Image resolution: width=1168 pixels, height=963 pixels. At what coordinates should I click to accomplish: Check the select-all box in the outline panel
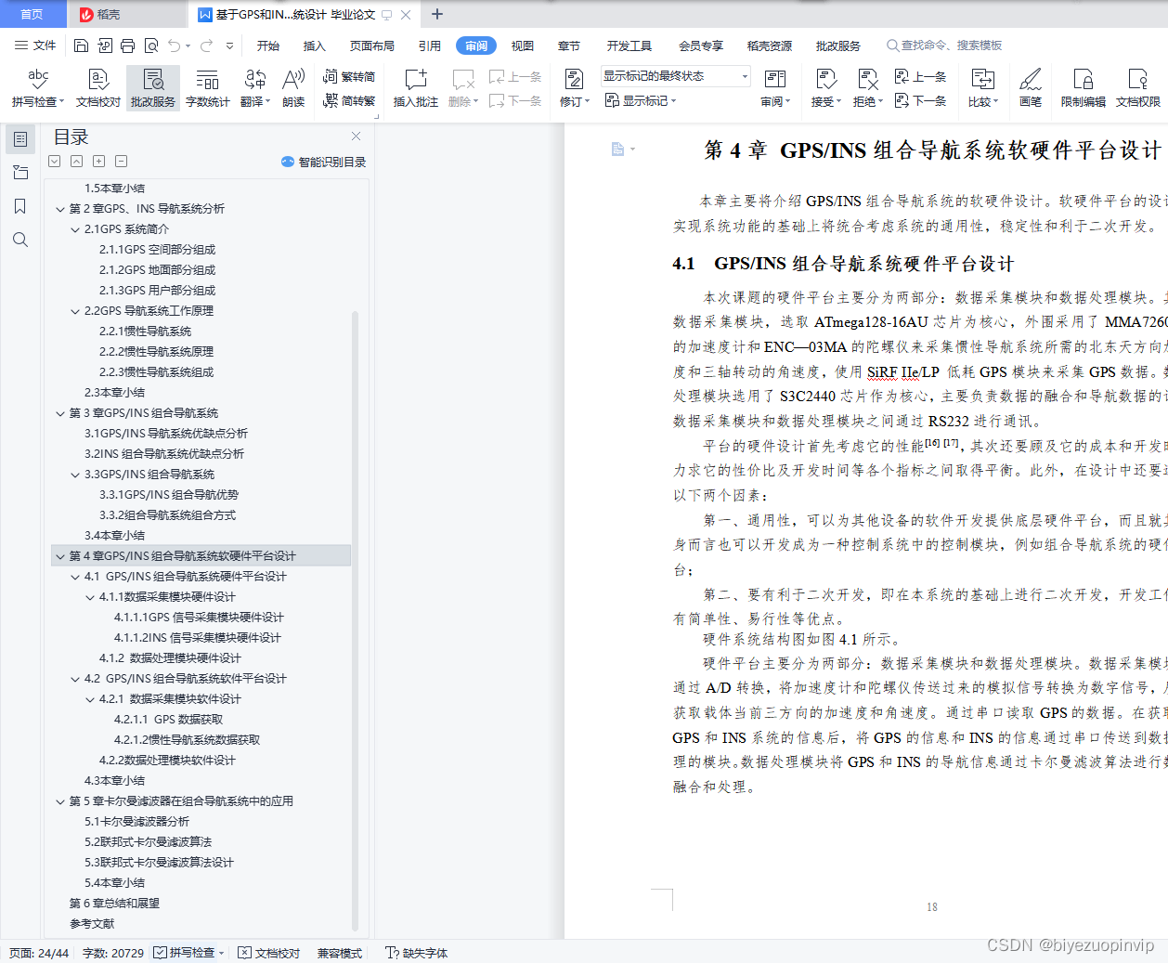point(53,160)
